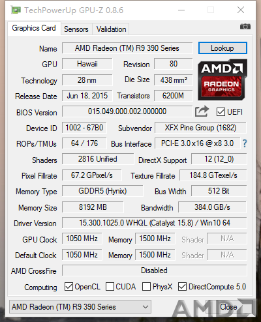Click the Bus Interface question mark help
261x322 pixels.
[x=245, y=143]
